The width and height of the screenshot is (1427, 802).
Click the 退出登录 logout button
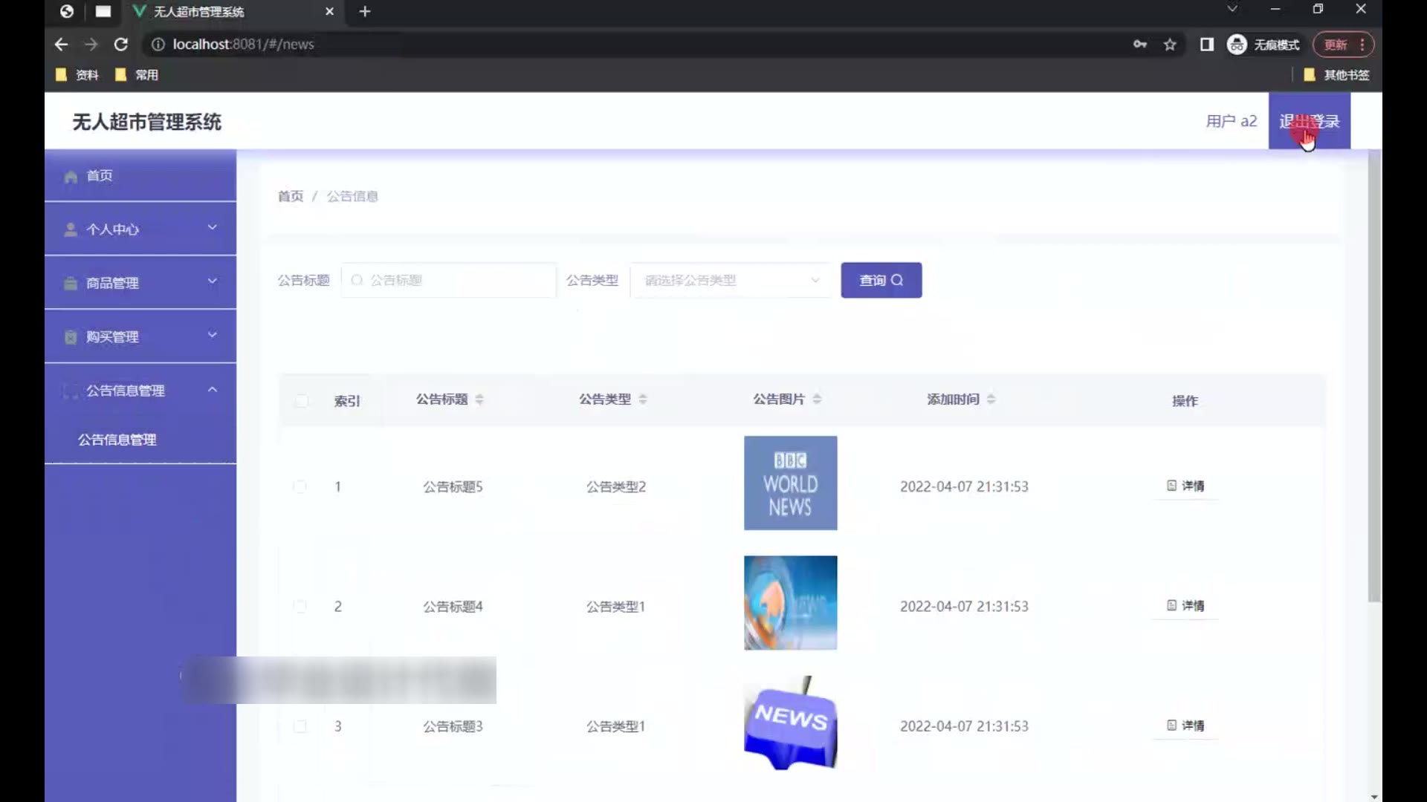click(x=1309, y=122)
